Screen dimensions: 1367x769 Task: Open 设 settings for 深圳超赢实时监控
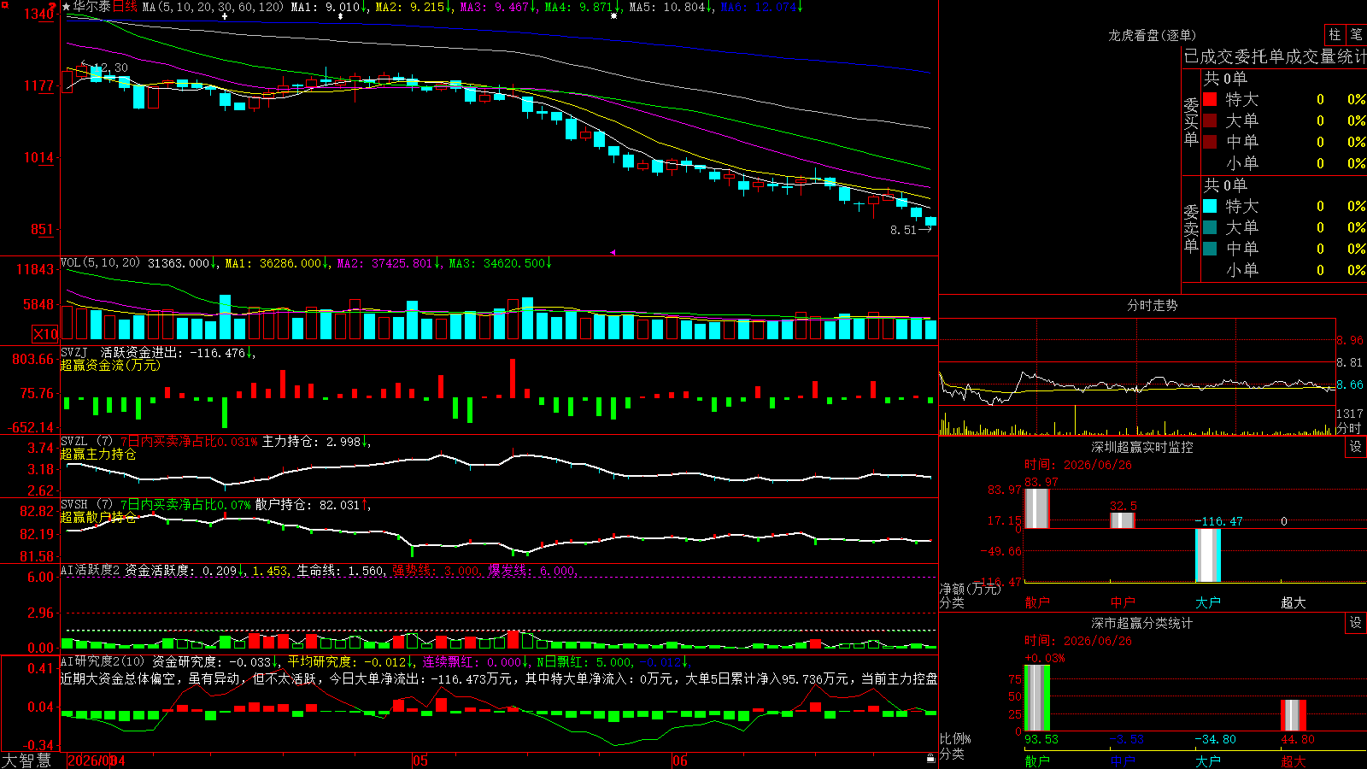[1355, 447]
